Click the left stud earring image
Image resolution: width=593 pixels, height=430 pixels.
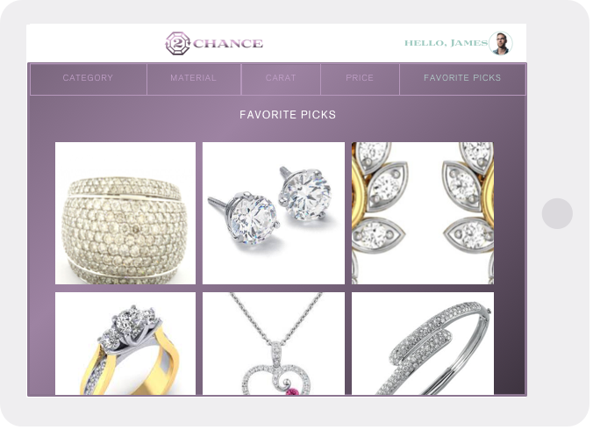tap(245, 218)
